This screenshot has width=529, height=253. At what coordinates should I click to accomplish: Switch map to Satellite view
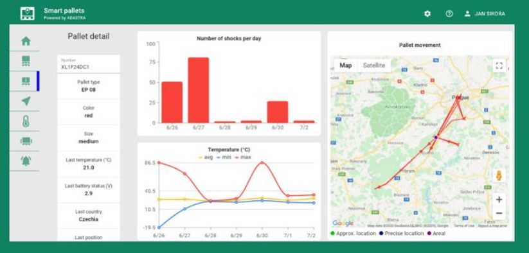[x=374, y=65]
